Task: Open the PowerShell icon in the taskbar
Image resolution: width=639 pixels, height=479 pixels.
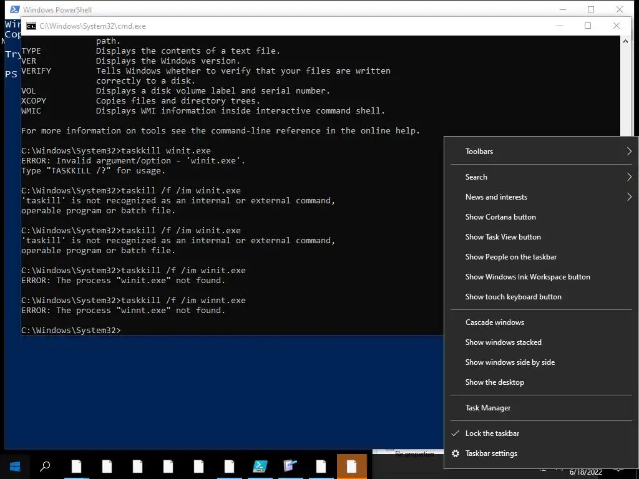Action: coord(260,466)
